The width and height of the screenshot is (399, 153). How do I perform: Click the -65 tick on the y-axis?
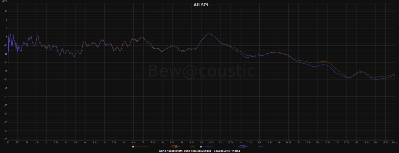tap(6, 139)
